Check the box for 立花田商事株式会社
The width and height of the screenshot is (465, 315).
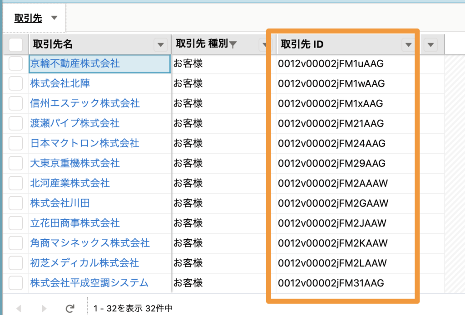point(16,223)
